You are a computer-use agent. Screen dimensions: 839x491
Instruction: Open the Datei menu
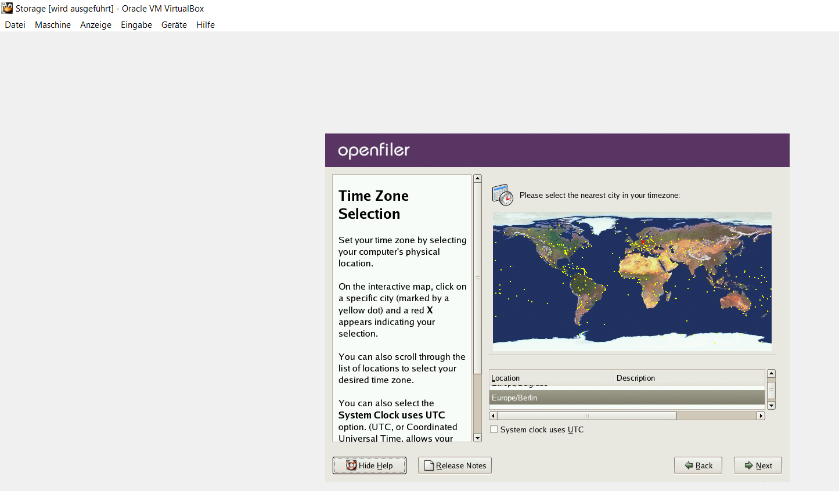pos(15,25)
